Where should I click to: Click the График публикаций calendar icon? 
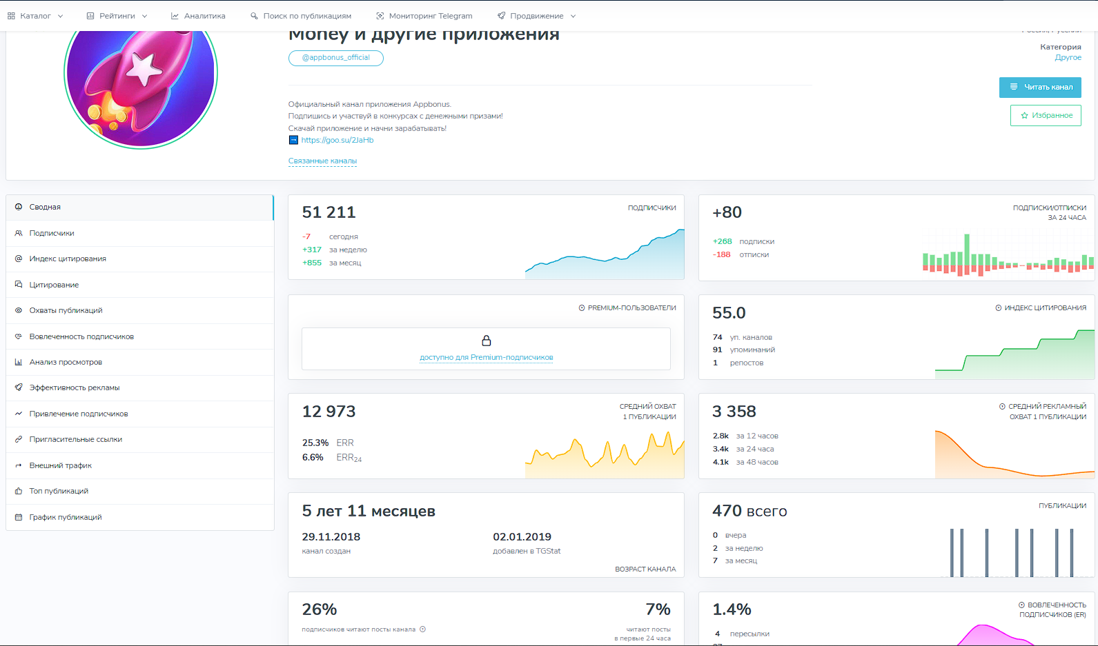(19, 517)
